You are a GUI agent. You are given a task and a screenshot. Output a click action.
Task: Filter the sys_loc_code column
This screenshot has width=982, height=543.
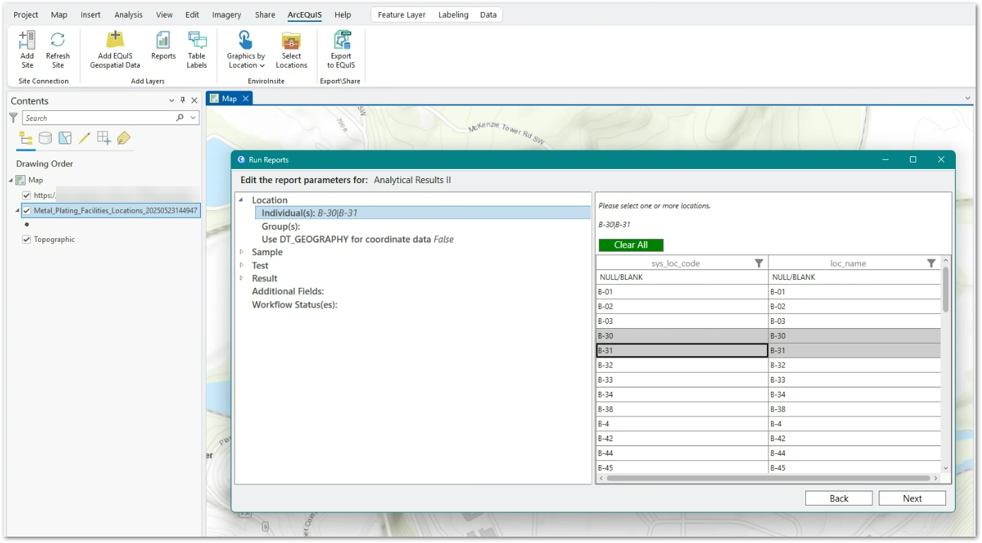(759, 263)
